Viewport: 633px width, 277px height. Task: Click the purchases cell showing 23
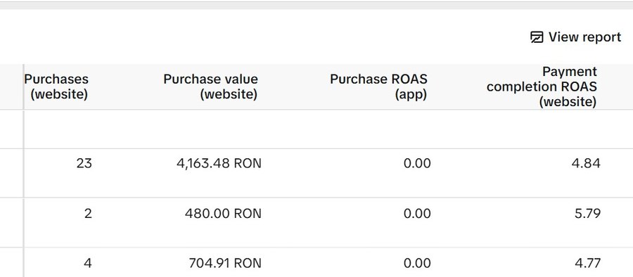tap(84, 164)
